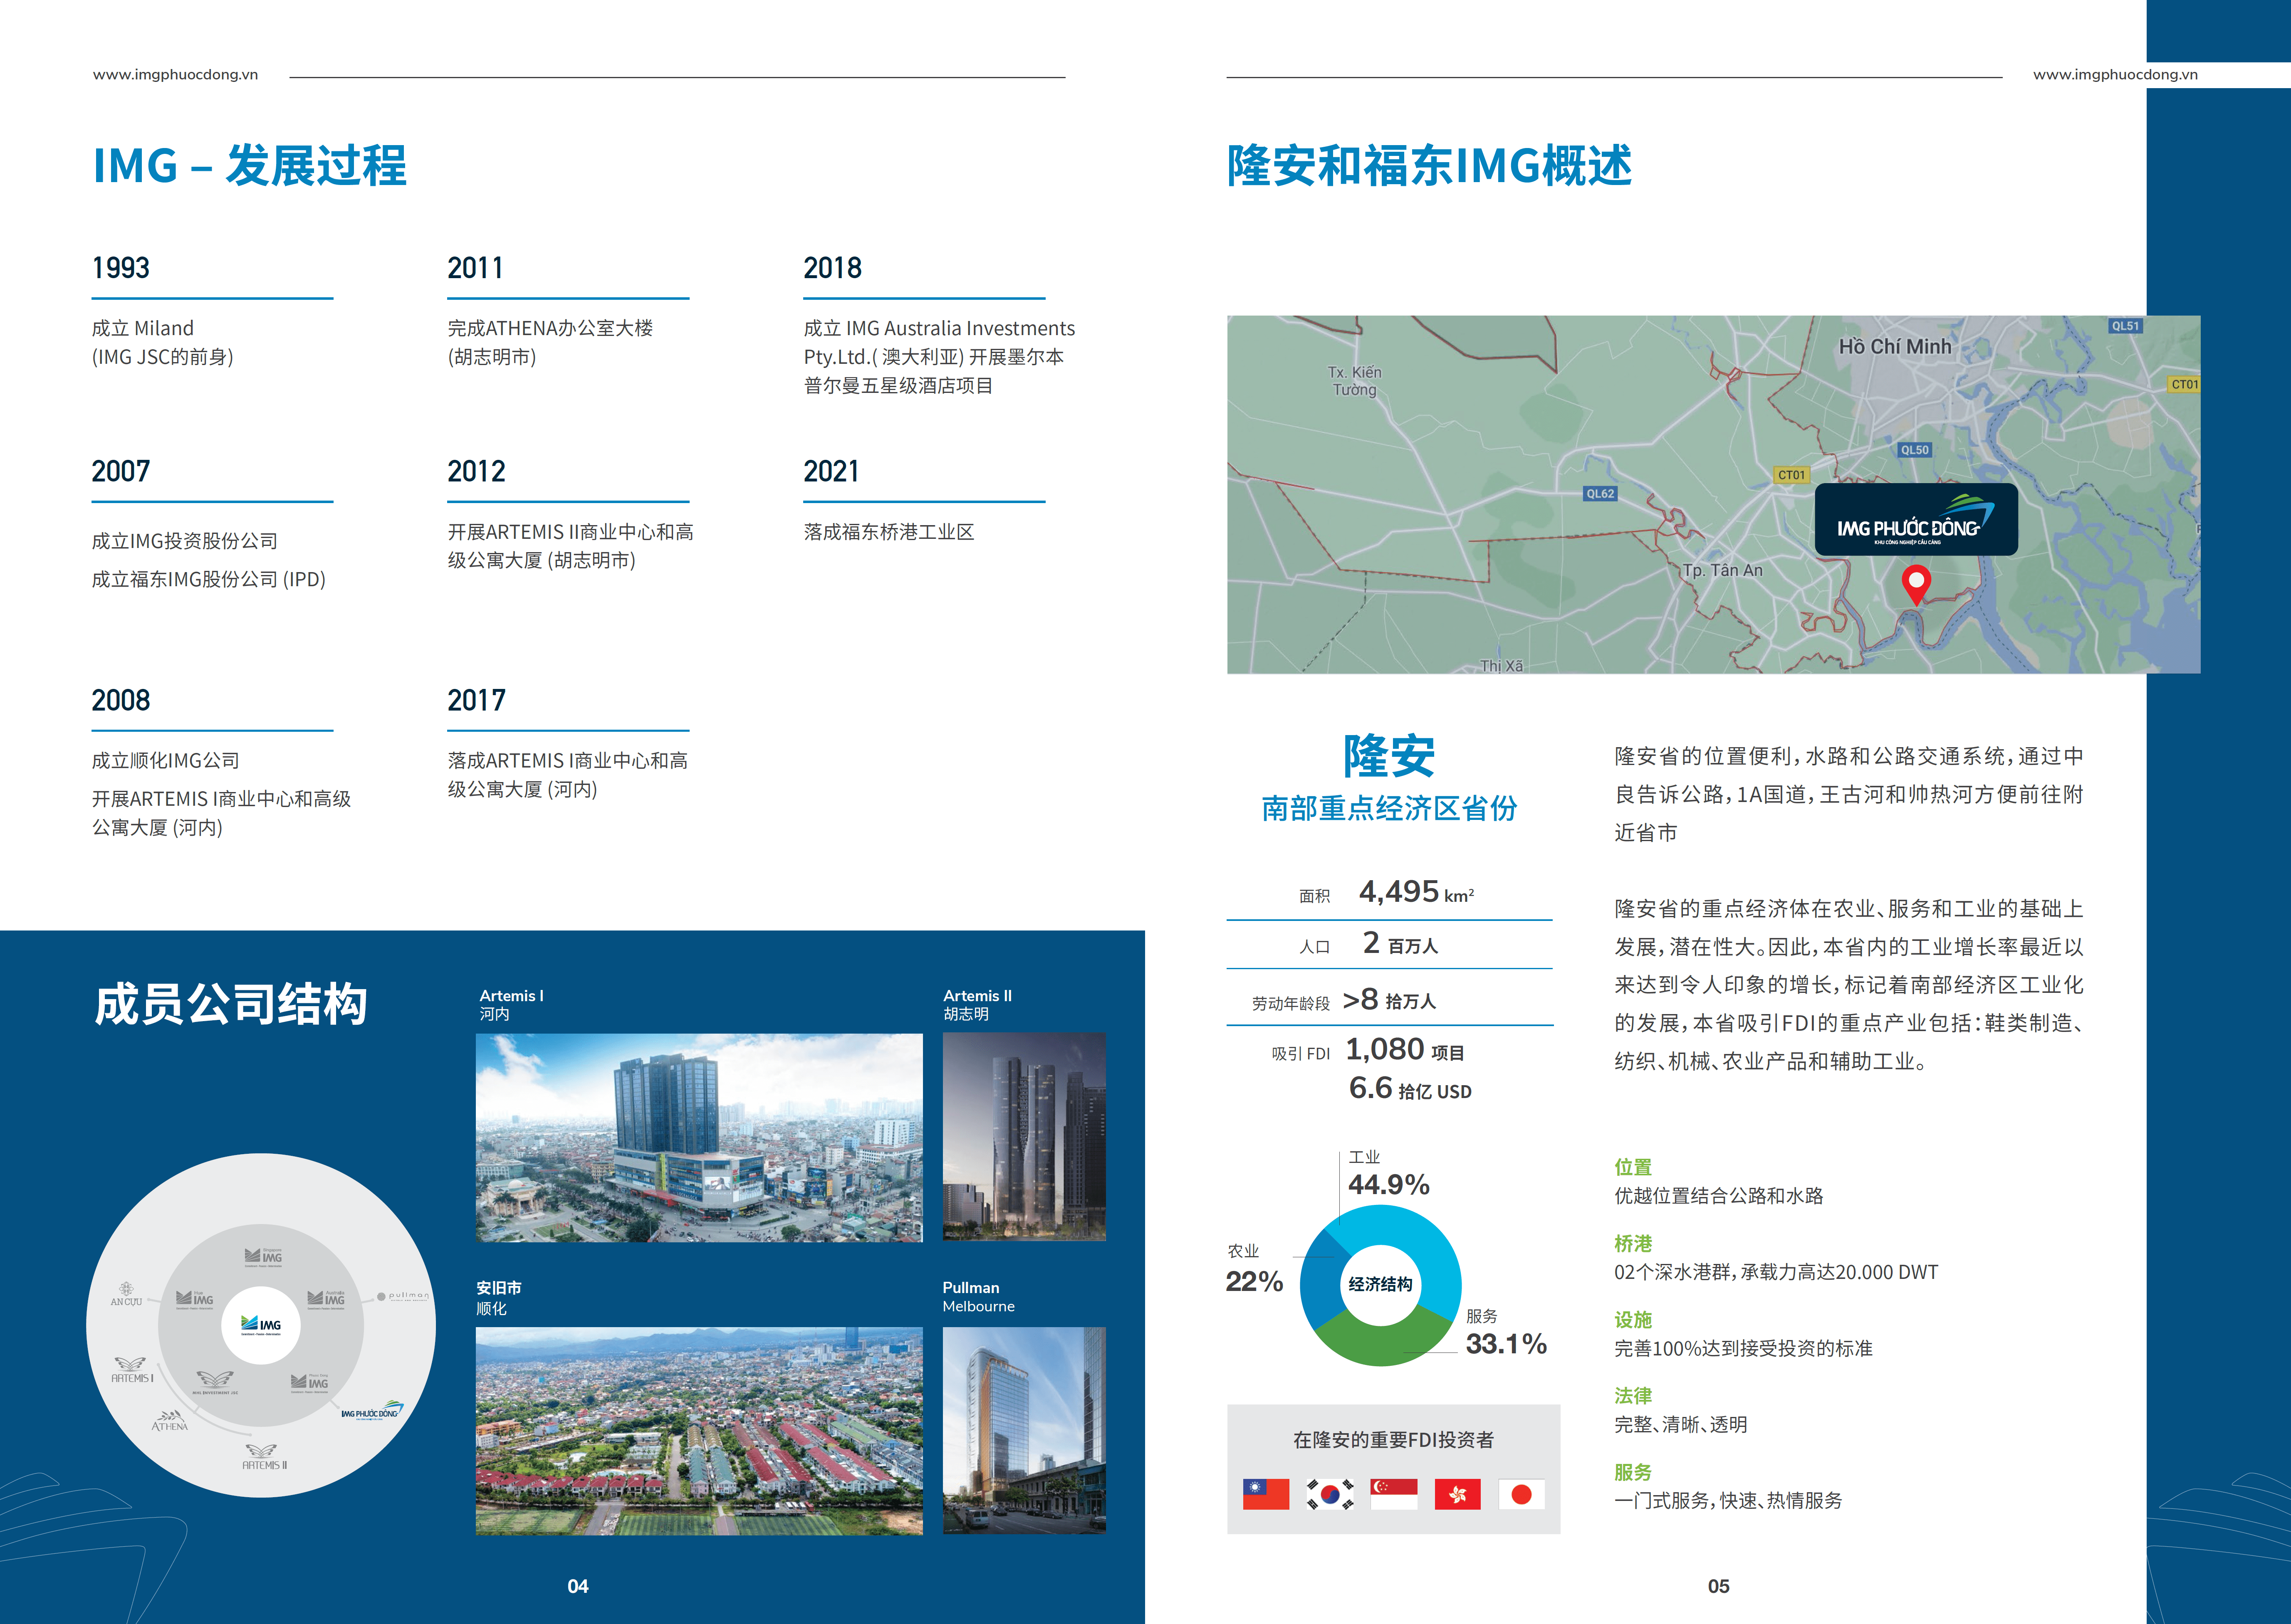Click the 1,080 项目 FDI value
The image size is (2291, 1624).
pos(1405,1049)
